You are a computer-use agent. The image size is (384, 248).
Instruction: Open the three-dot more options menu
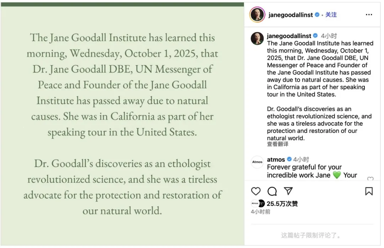tap(369, 15)
